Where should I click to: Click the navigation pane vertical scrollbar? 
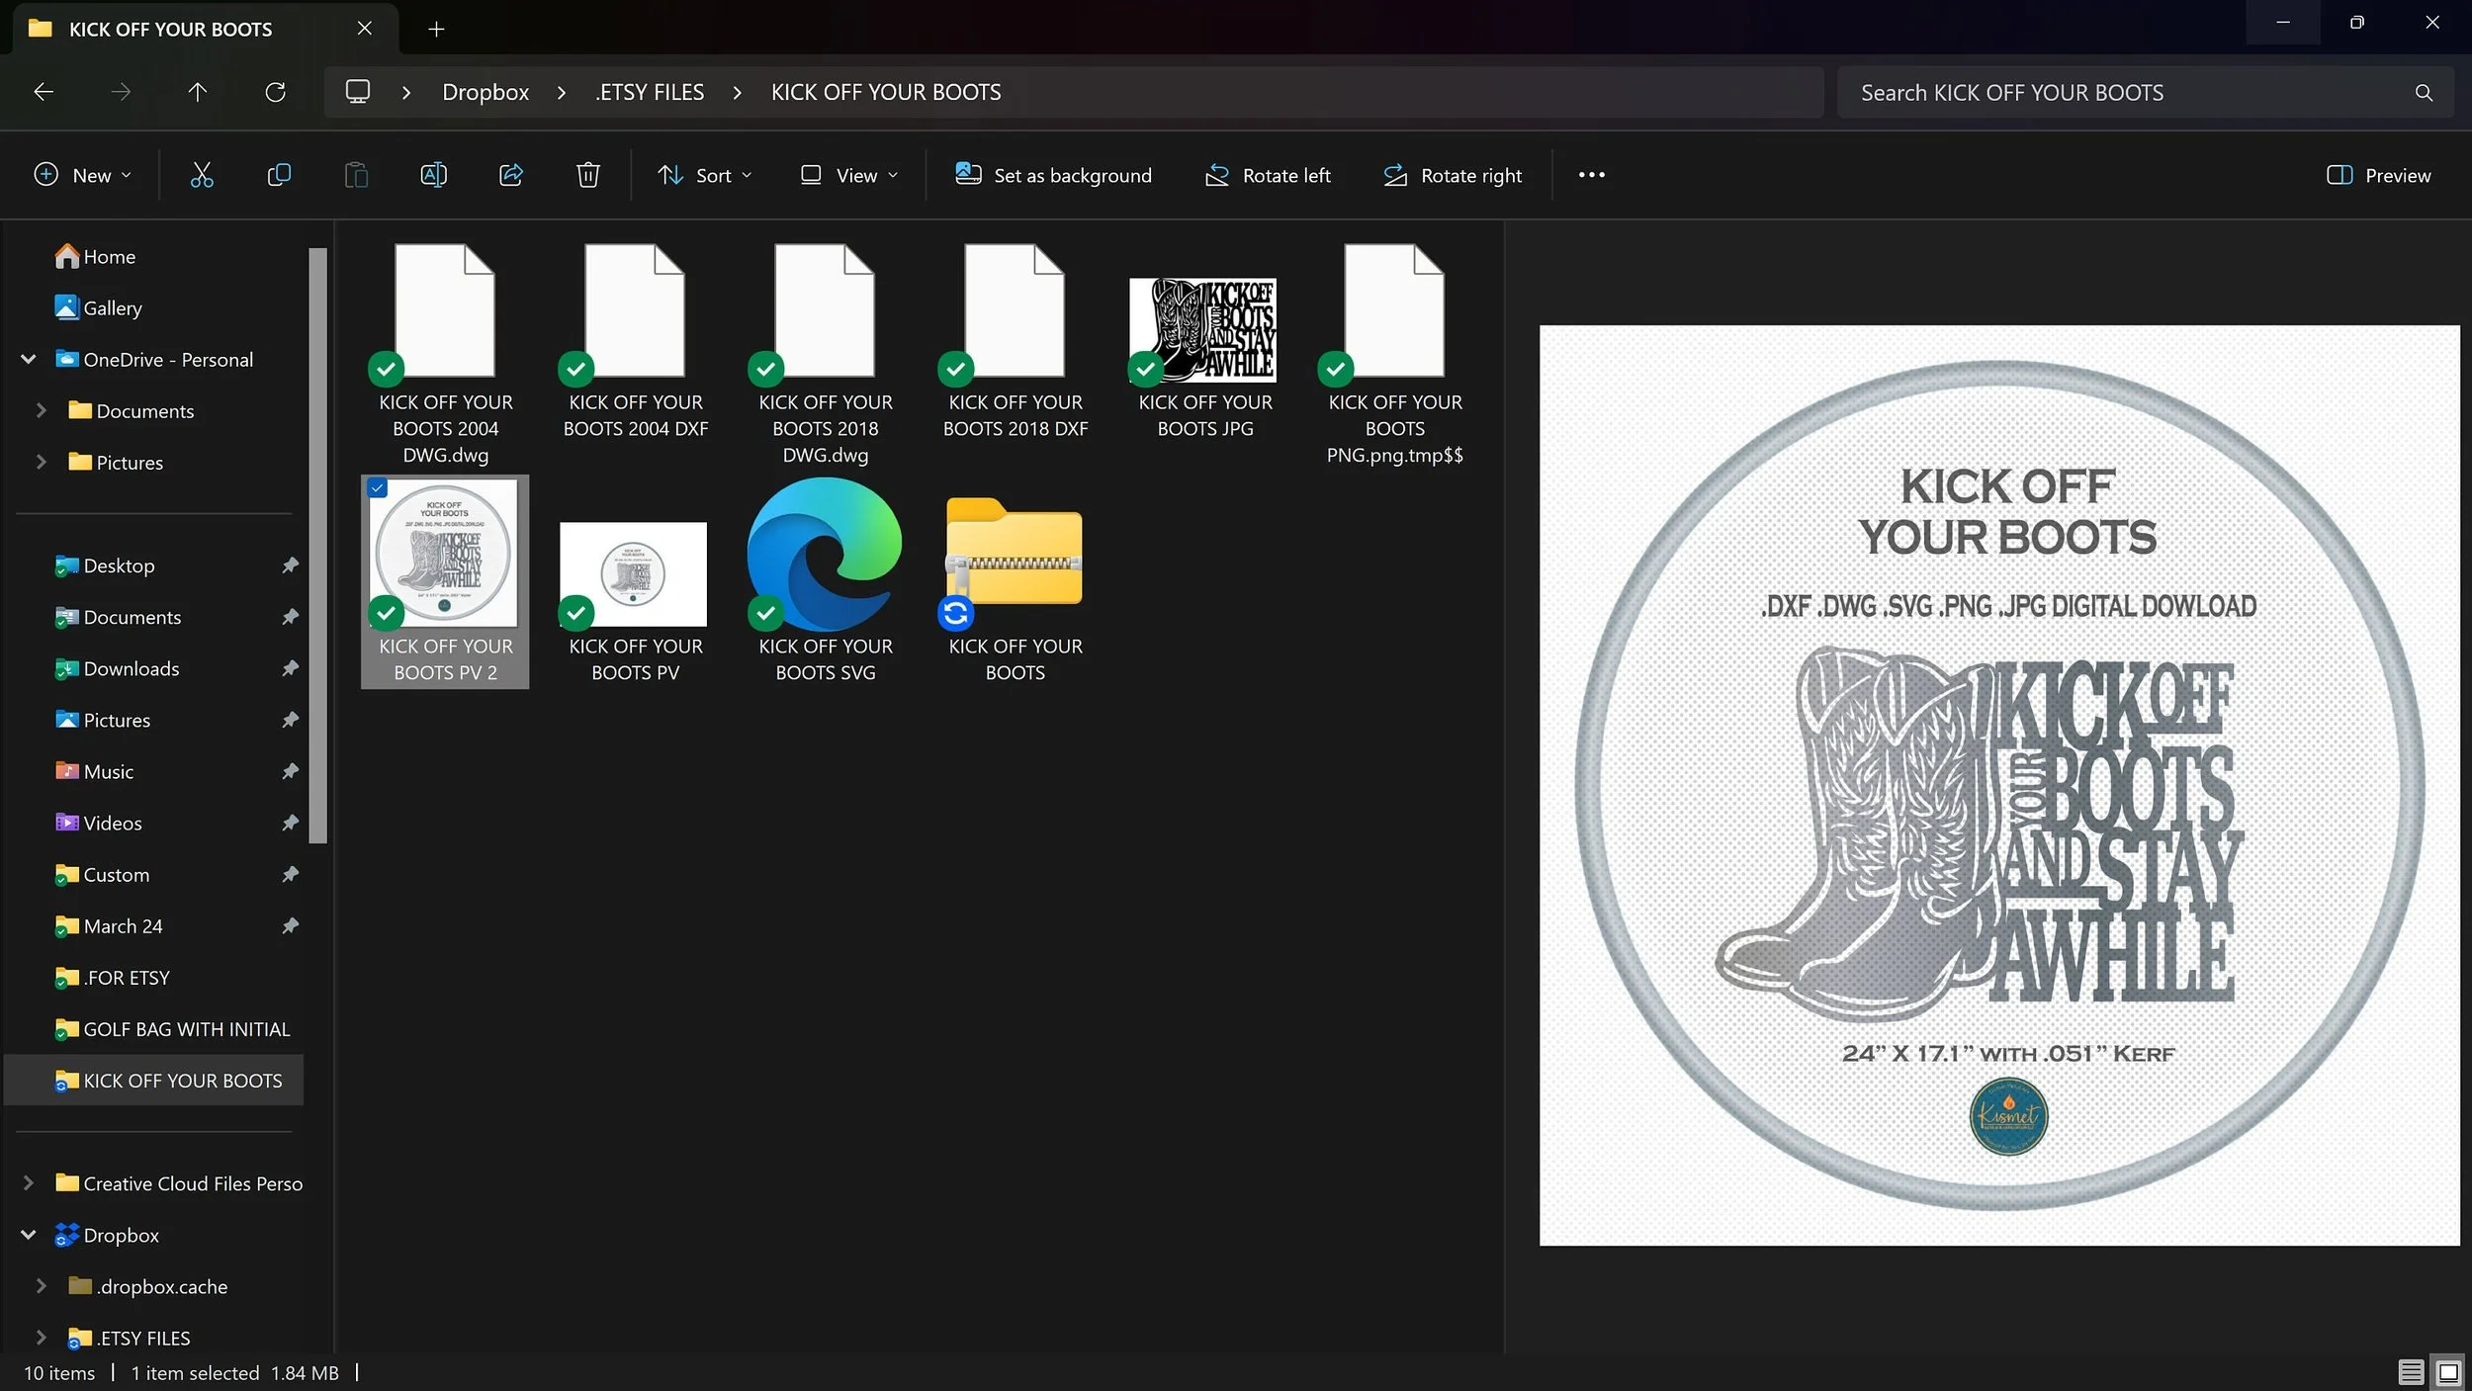(317, 544)
